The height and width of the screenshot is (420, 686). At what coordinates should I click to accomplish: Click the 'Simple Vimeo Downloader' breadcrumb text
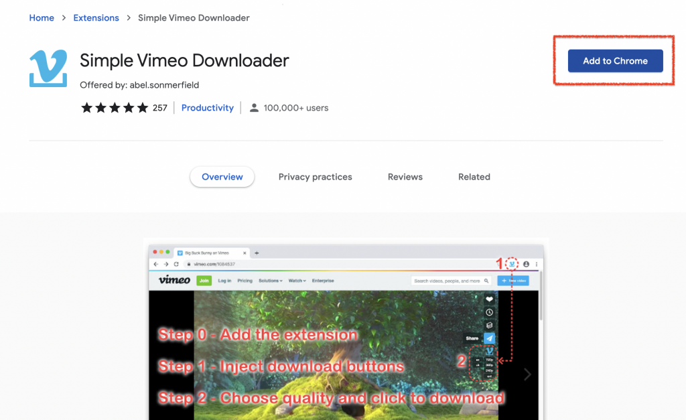pos(194,18)
